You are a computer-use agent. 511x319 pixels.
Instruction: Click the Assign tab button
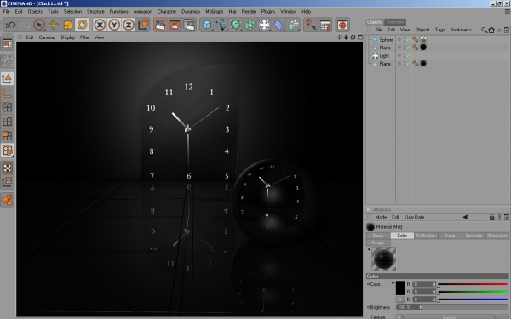[377, 242]
